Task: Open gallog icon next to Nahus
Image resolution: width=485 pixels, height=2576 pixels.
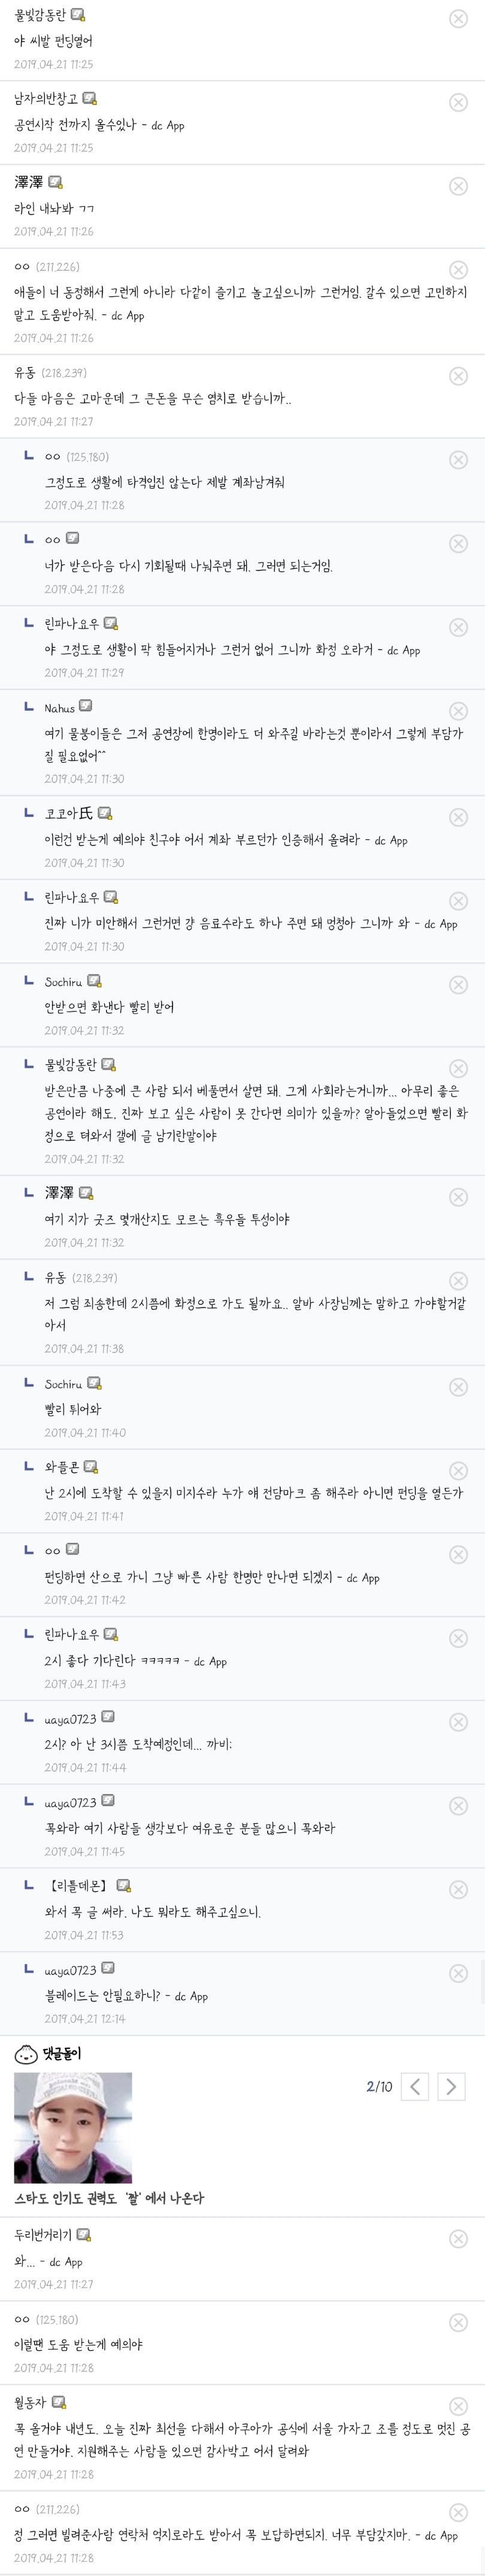Action: [x=86, y=707]
